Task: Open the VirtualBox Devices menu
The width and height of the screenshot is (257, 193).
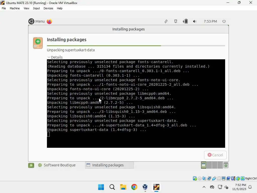Action: click(48, 8)
